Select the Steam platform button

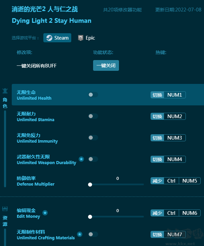click(57, 38)
